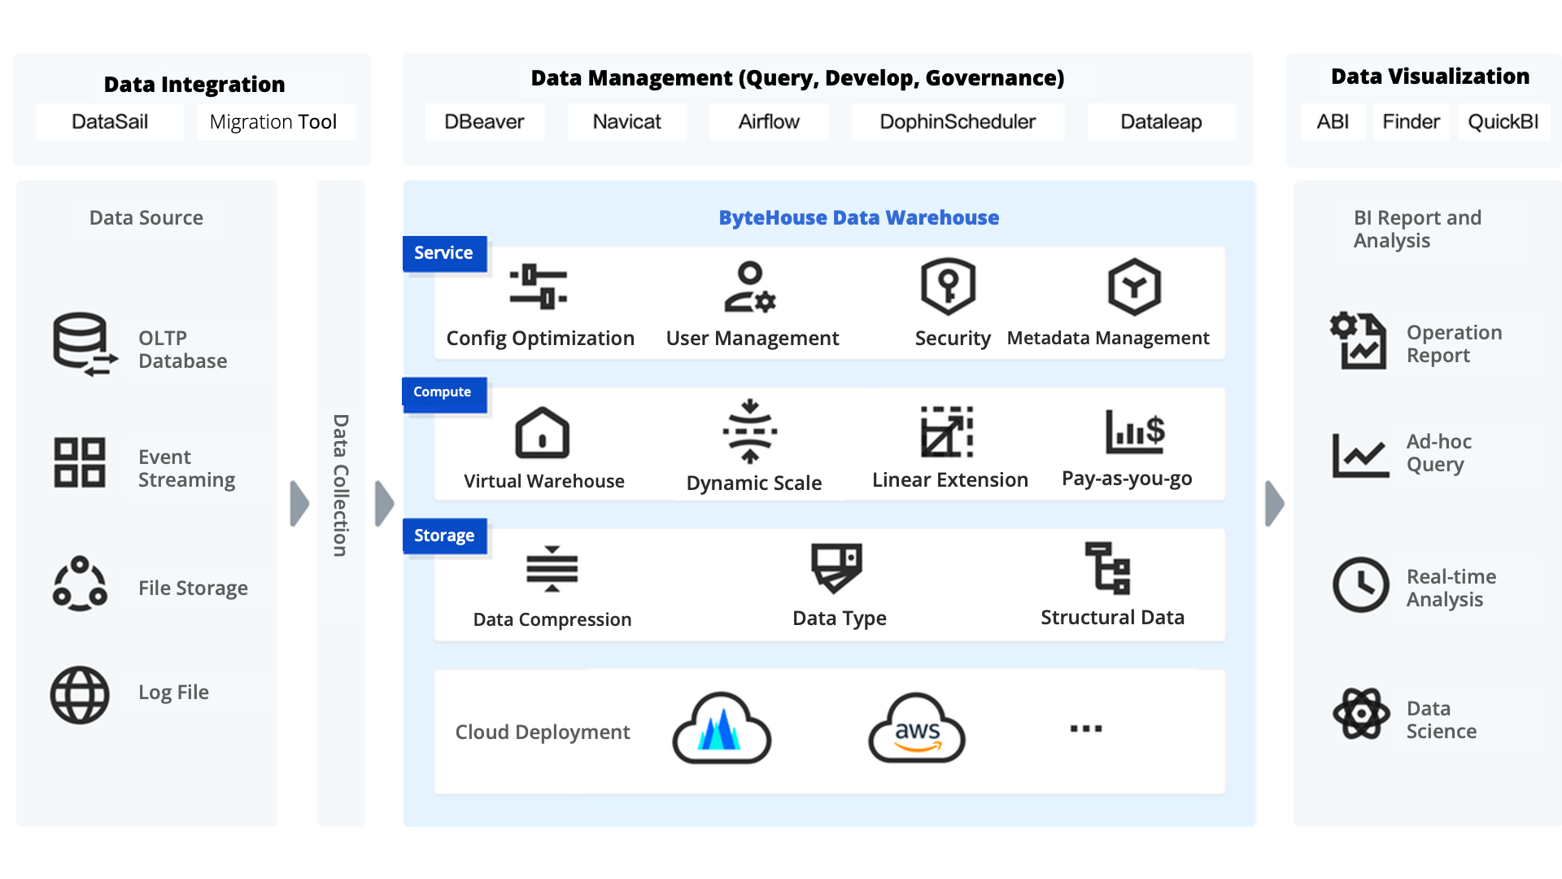
Task: Open the Metadata Management icon
Action: coord(1133,286)
